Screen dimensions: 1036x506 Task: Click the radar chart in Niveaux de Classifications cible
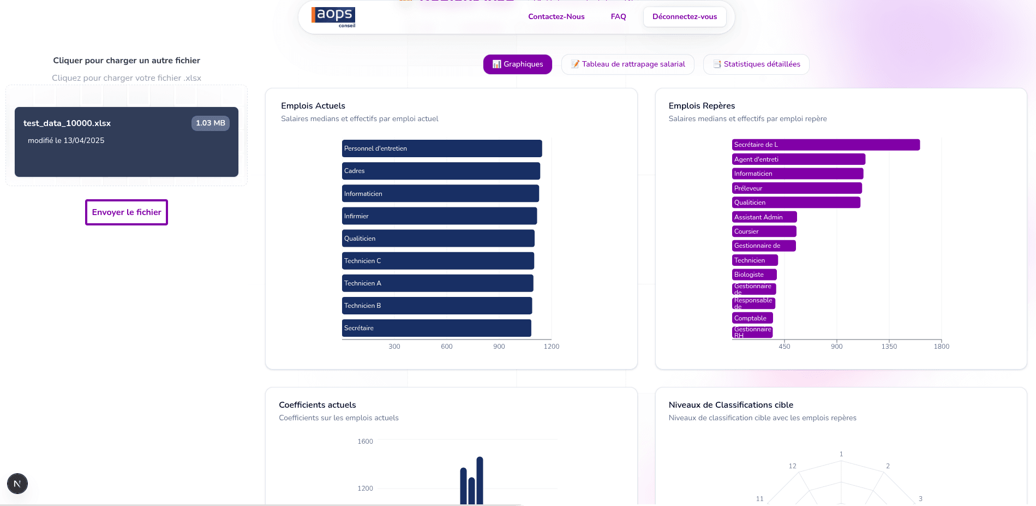point(841,483)
